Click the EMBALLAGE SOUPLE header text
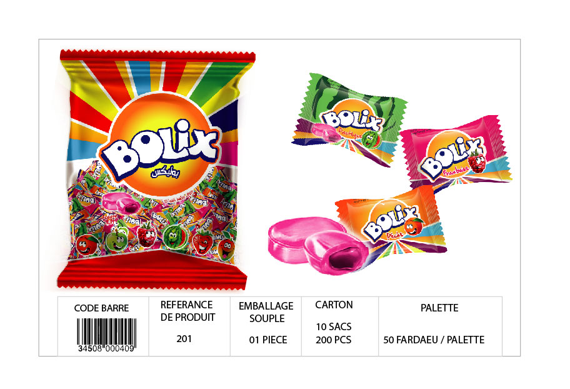 266,312
